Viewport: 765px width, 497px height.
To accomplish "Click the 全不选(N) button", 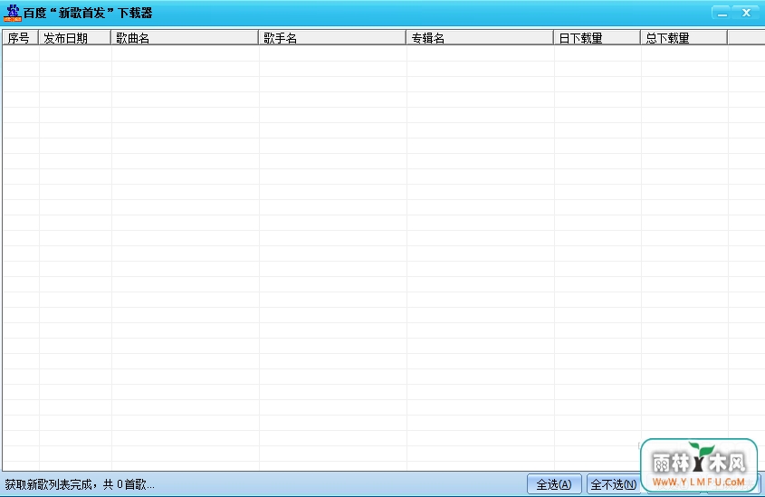I will 614,484.
